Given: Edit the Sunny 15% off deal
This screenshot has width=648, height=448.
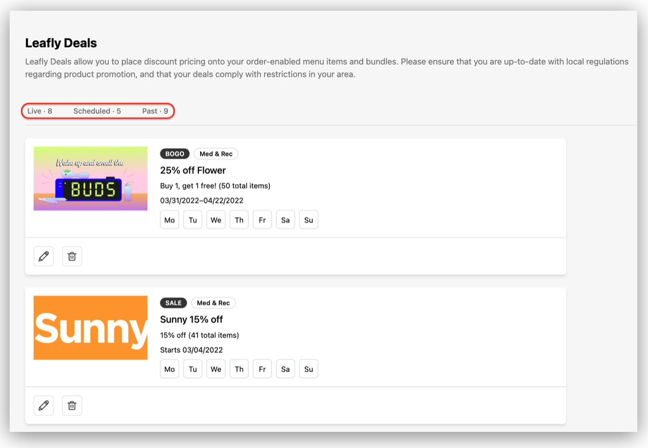Looking at the screenshot, I should (43, 406).
